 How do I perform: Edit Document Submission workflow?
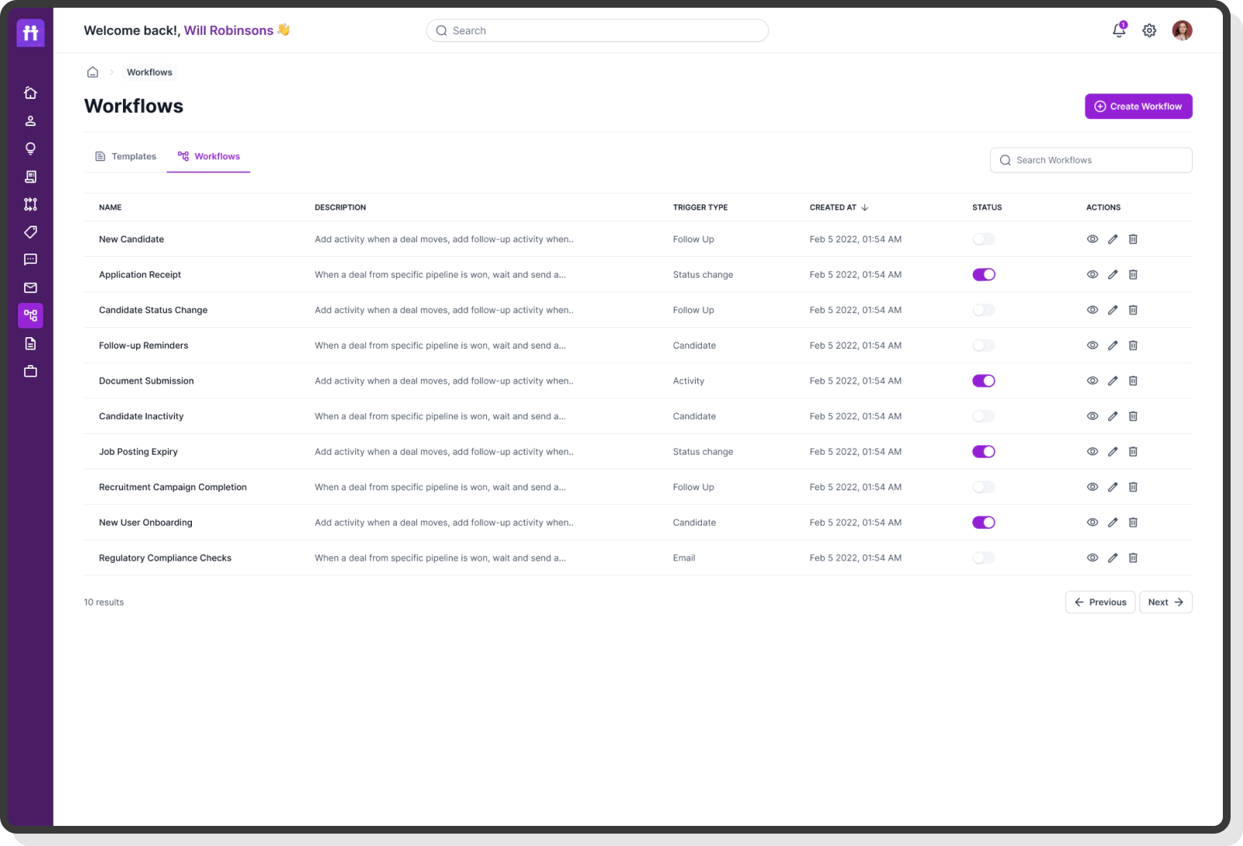[1112, 380]
